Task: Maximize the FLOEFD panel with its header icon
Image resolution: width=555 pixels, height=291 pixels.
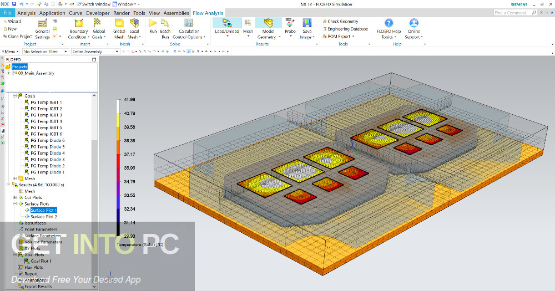Action: tap(94, 59)
